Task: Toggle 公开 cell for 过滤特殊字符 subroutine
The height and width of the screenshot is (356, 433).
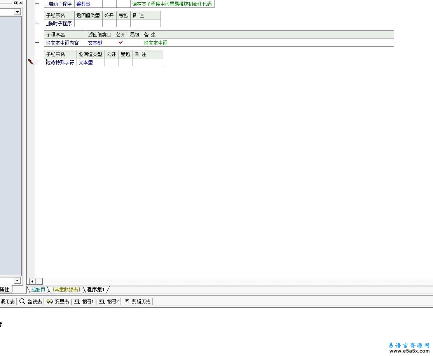Action: click(112, 62)
